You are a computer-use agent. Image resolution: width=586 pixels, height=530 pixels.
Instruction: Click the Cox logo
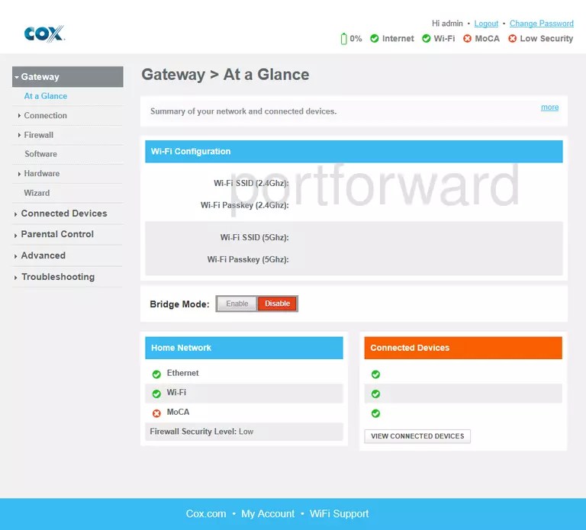click(44, 34)
